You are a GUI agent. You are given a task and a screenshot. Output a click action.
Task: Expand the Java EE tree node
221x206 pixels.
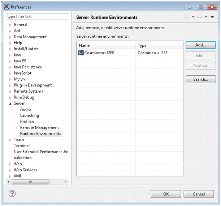pyautogui.click(x=10, y=61)
